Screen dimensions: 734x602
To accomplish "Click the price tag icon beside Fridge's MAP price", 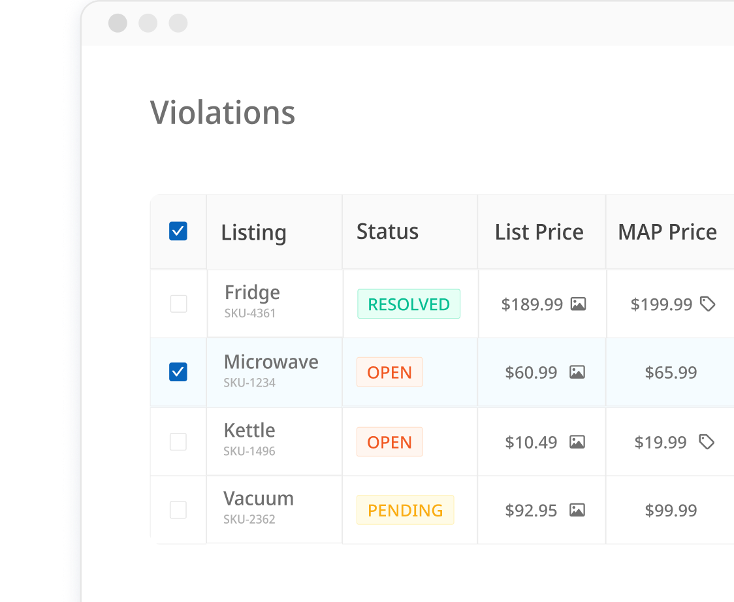I will pos(710,304).
